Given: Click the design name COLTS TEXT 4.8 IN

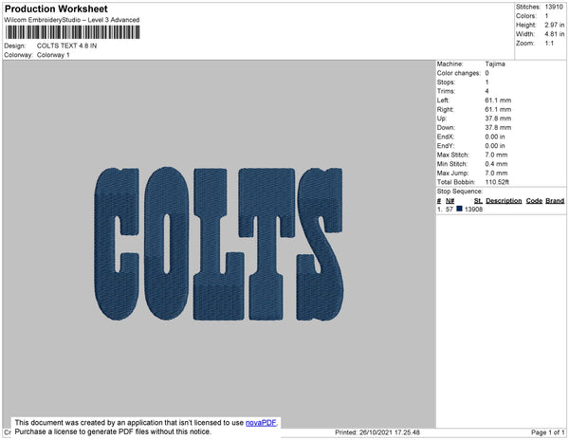Looking at the screenshot, I should coord(66,46).
